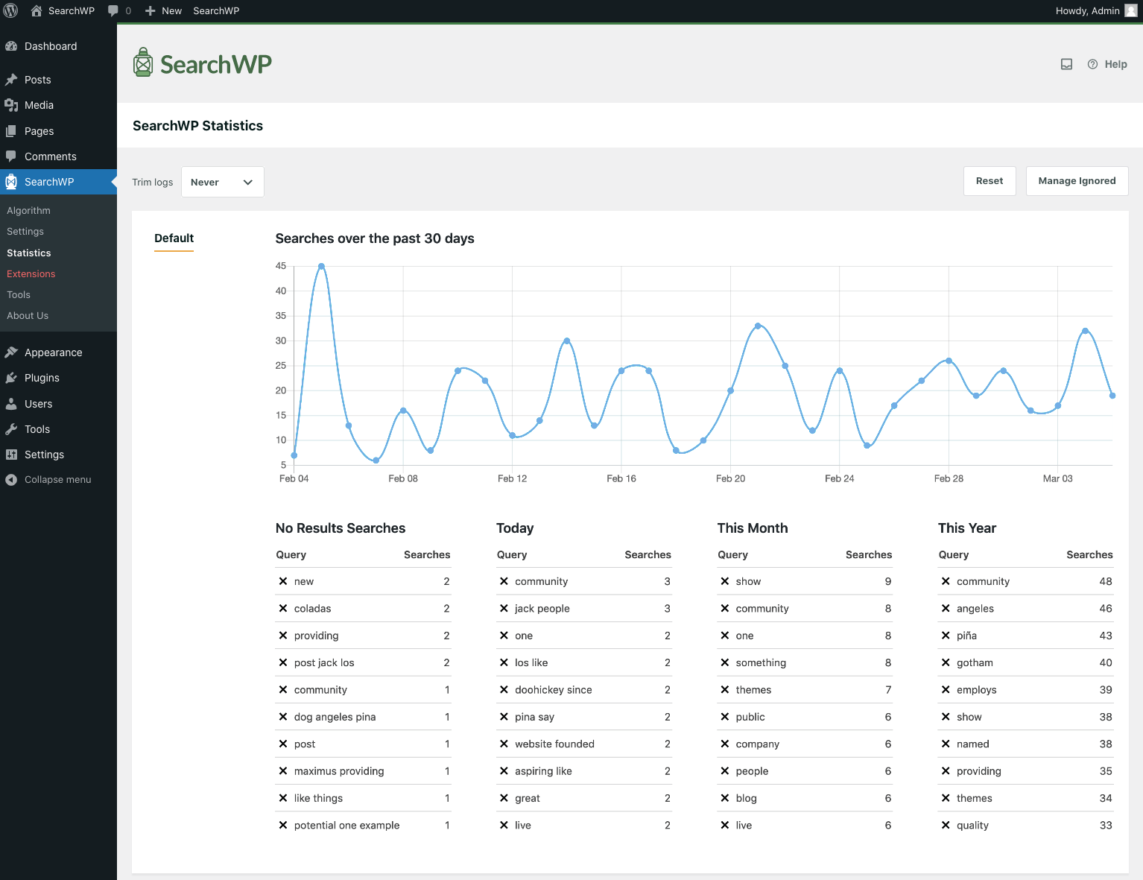Click the X icon beside 'coladas' query

pyautogui.click(x=283, y=609)
